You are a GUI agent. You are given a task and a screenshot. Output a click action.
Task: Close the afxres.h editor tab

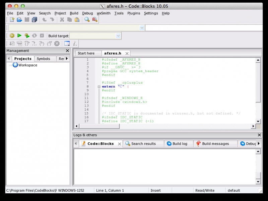127,54
